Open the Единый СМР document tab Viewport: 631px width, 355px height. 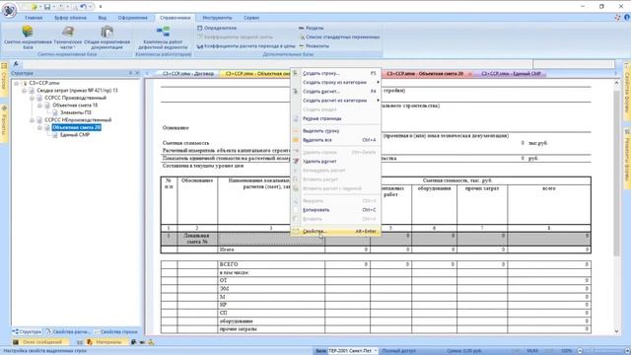coord(511,74)
